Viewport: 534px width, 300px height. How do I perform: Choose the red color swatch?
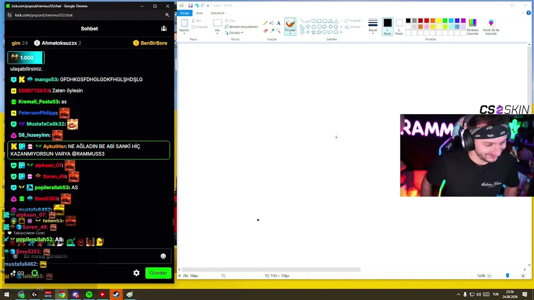click(426, 21)
